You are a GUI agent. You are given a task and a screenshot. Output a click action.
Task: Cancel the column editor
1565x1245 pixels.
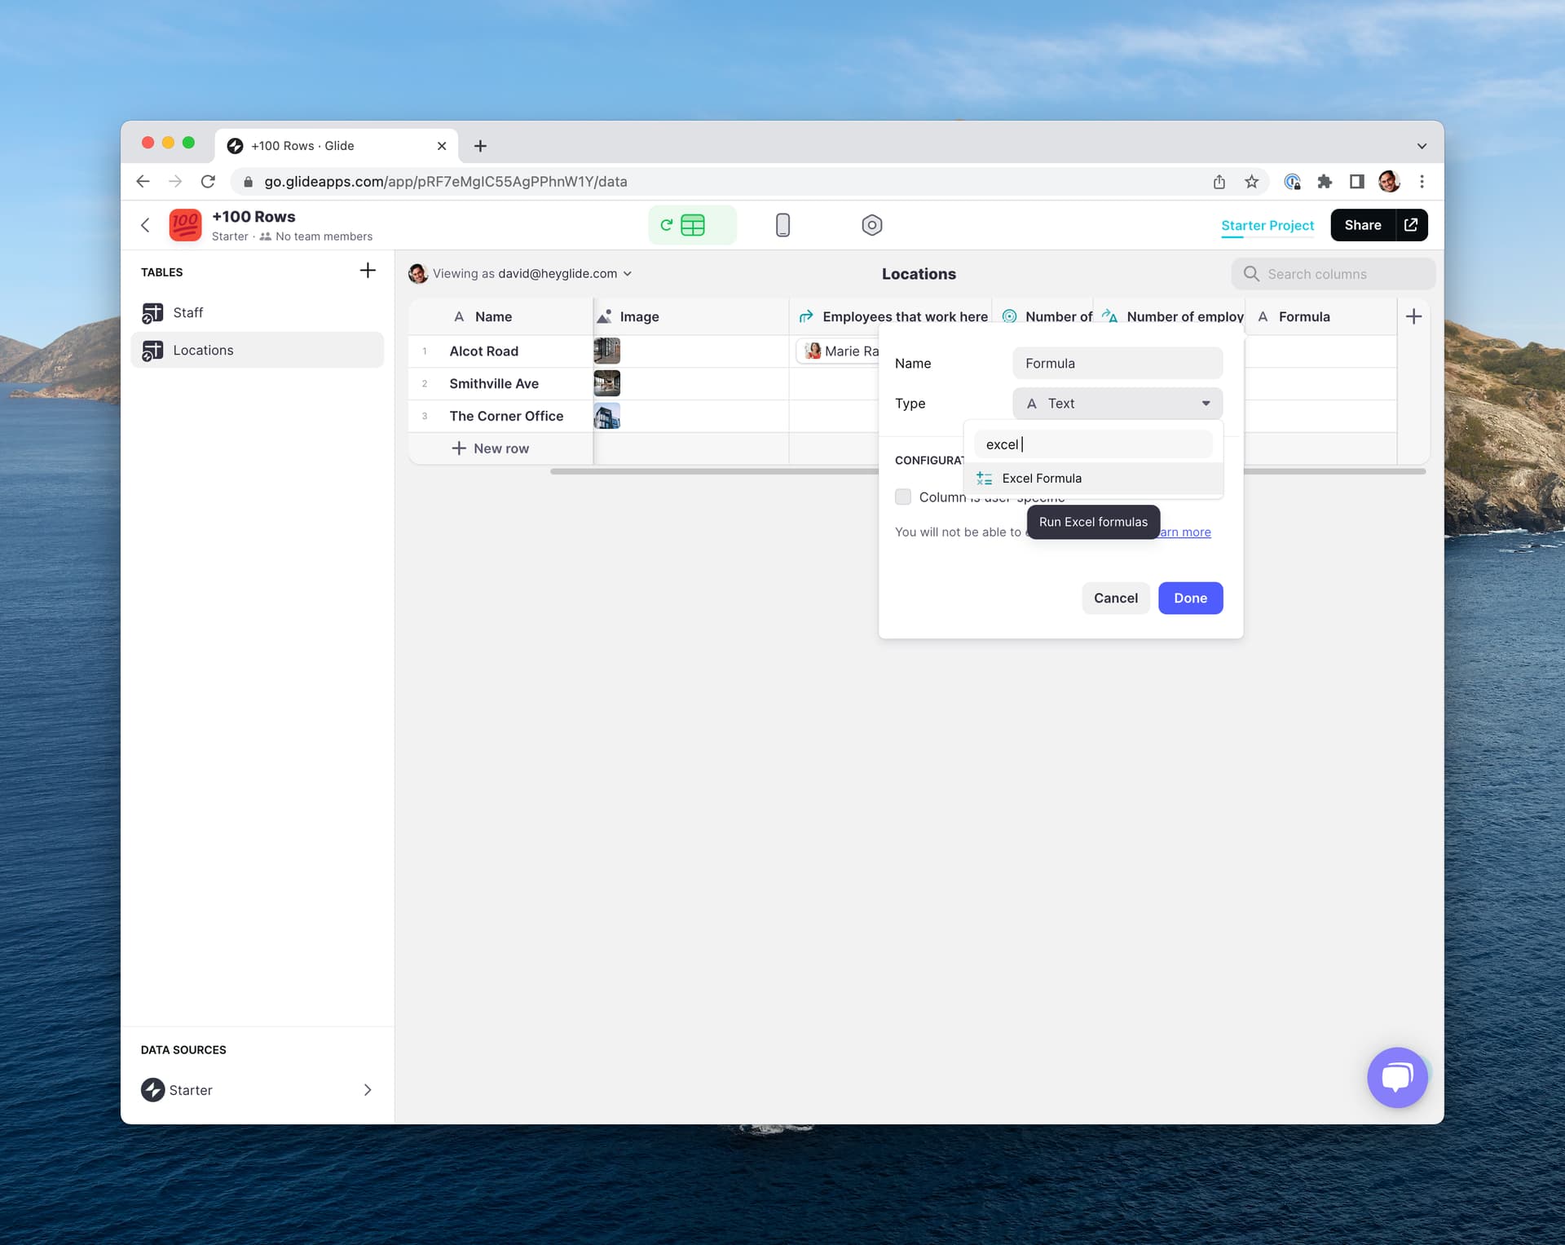[1115, 598]
